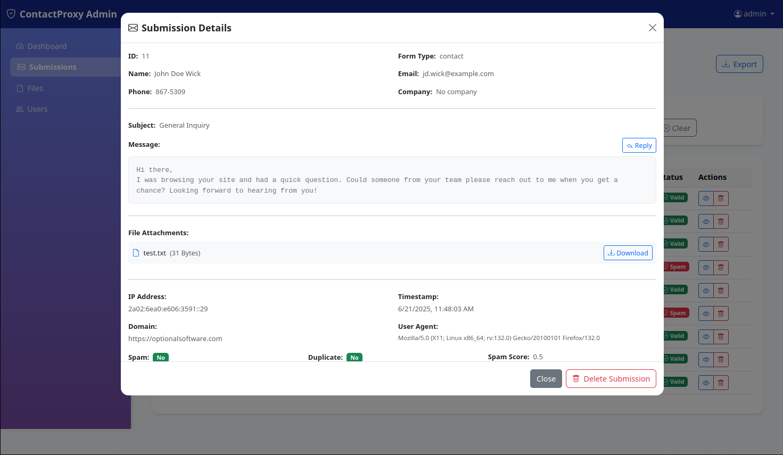Click the Reply button above the message
Image resolution: width=783 pixels, height=455 pixels.
[x=639, y=145]
